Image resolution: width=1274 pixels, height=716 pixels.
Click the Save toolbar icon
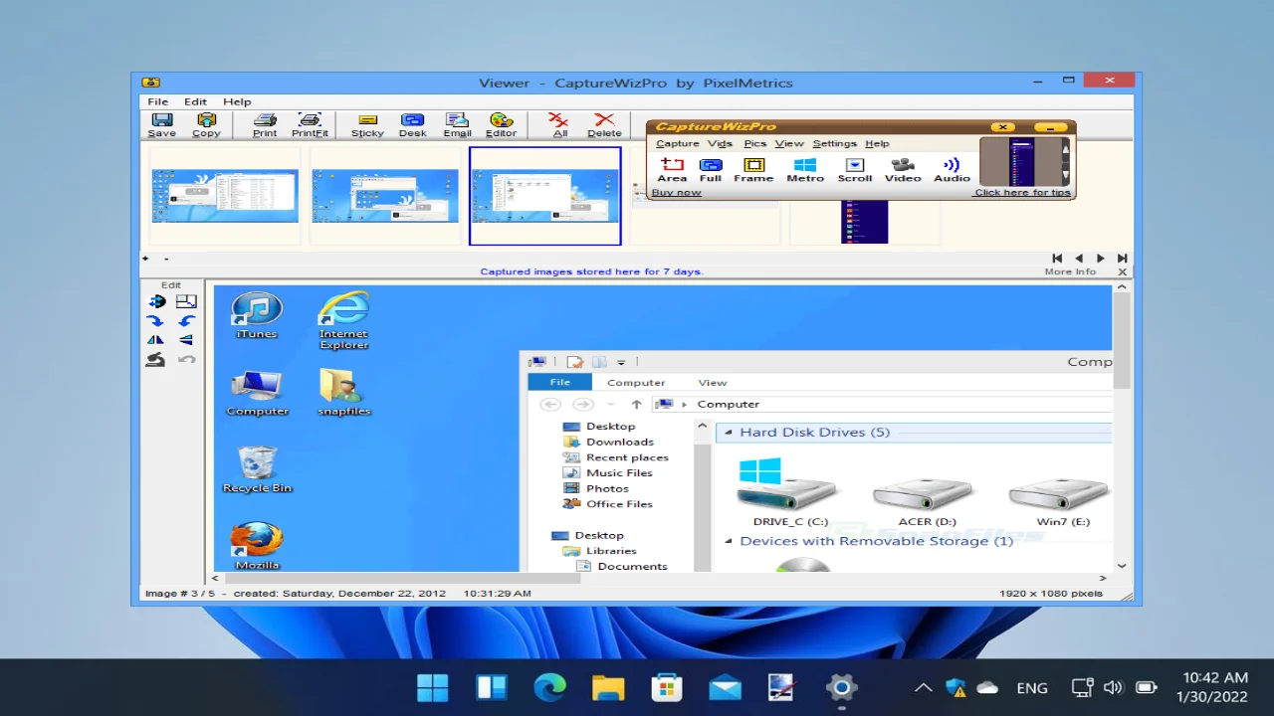(161, 125)
